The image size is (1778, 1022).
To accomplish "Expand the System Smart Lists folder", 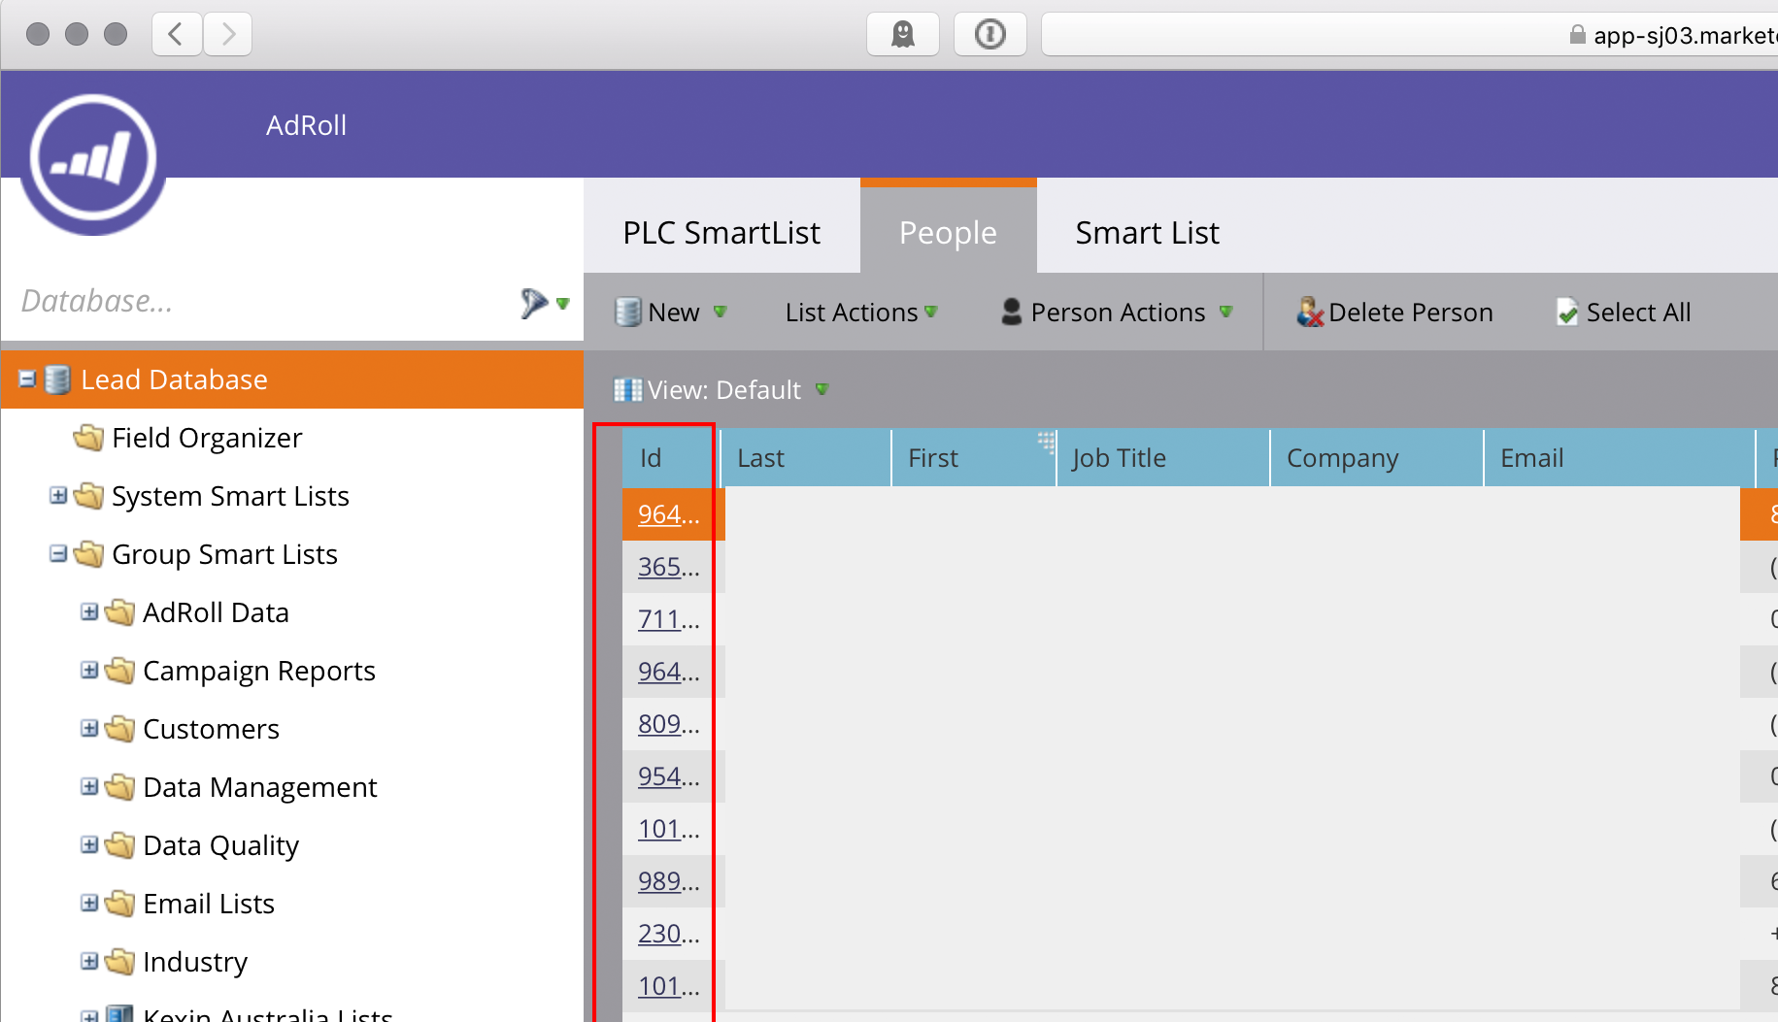I will (x=58, y=495).
